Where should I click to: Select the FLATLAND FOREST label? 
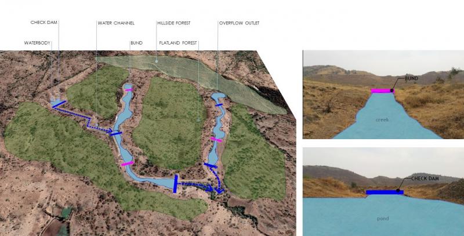pos(178,43)
